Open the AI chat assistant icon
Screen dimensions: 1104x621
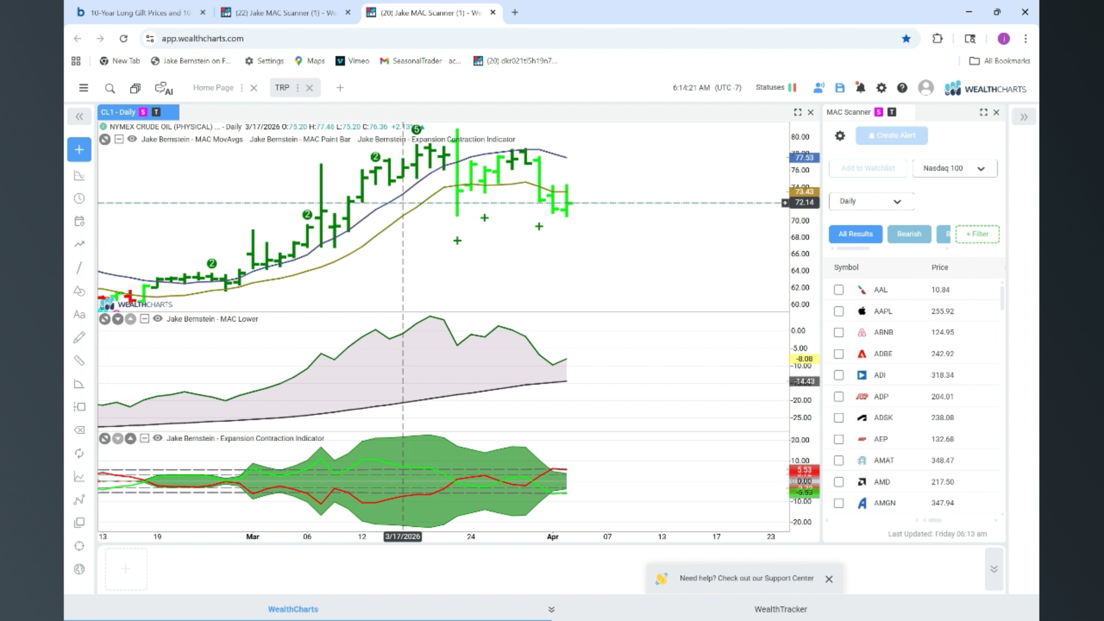[x=163, y=88]
